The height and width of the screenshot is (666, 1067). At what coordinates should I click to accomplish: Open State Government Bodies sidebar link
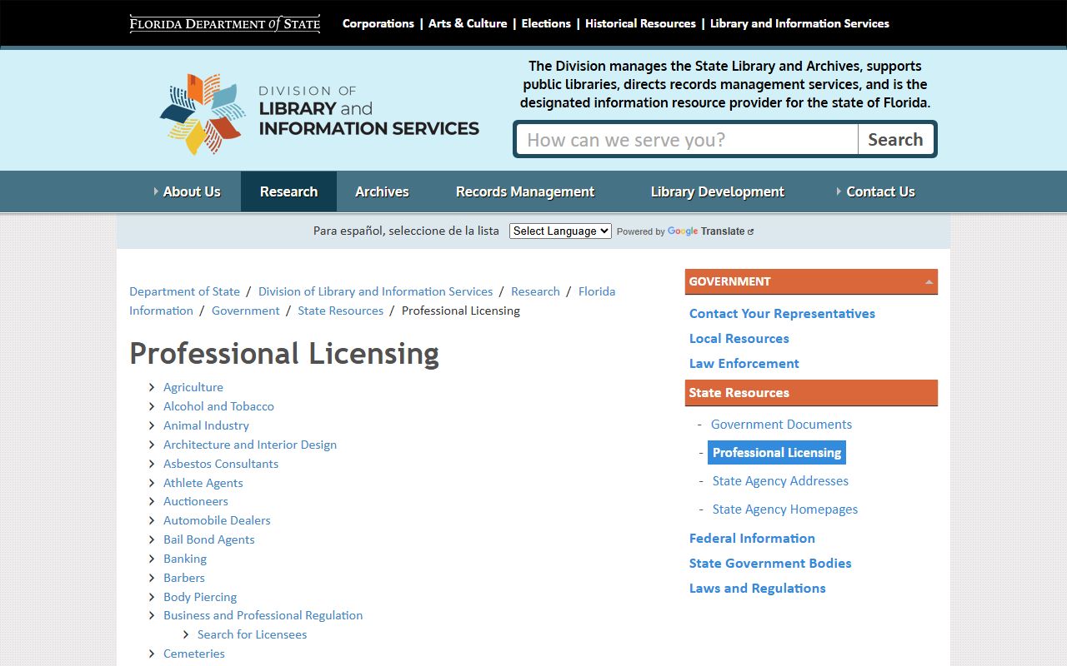click(x=770, y=564)
